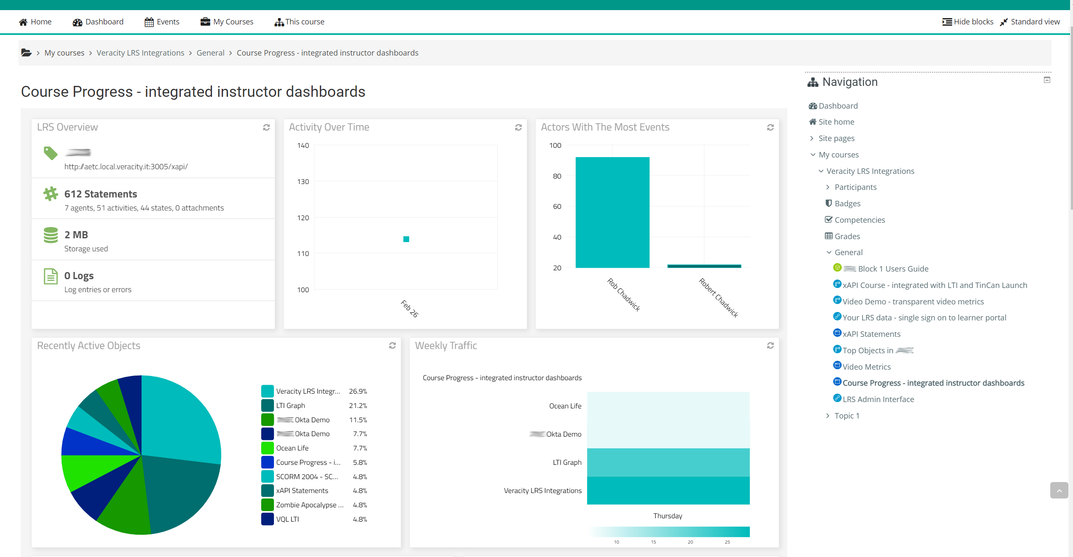The width and height of the screenshot is (1073, 557).
Task: Refresh the Actors With The Most Events panel
Action: pyautogui.click(x=770, y=127)
